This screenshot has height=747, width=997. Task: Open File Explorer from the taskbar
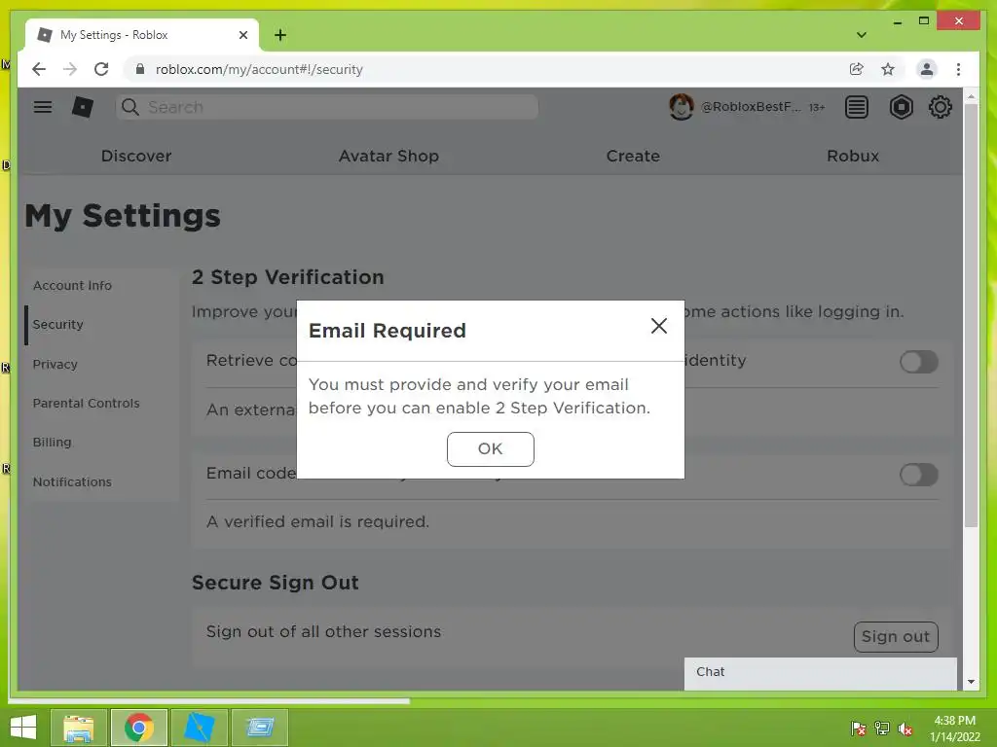coord(78,728)
